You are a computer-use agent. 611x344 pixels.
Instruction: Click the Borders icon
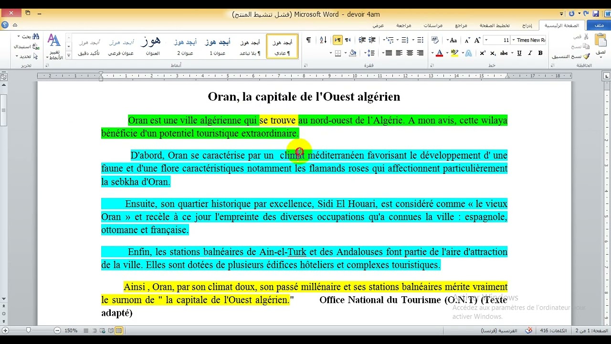click(338, 53)
